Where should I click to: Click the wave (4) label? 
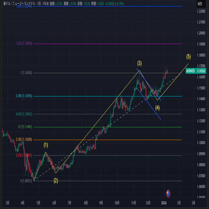(157, 108)
